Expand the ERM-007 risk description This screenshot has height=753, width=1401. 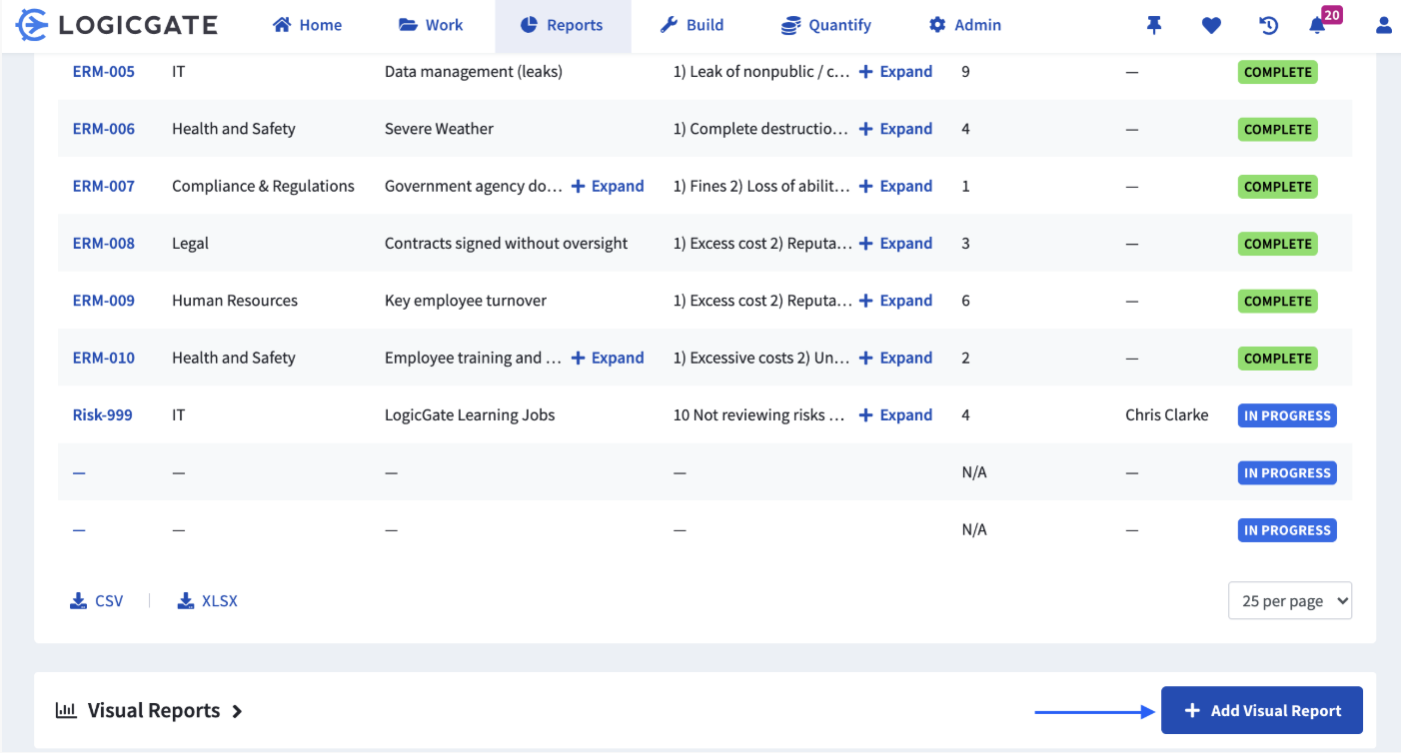coord(608,186)
